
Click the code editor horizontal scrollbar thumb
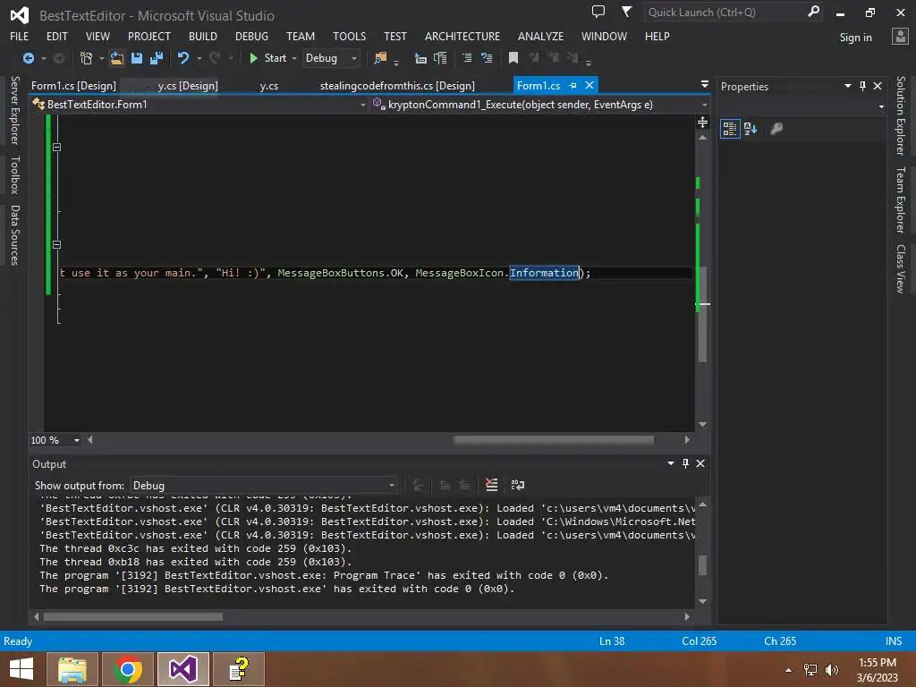[554, 440]
